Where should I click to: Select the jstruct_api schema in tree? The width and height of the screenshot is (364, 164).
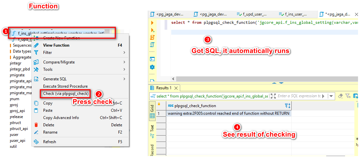(19, 129)
